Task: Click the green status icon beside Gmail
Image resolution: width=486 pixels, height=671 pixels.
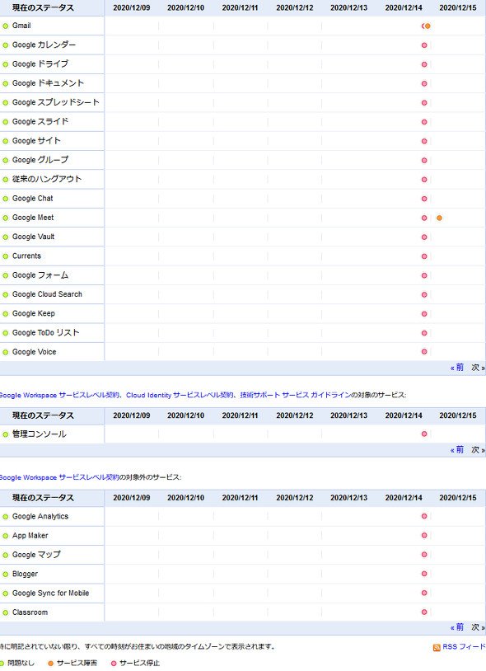Action: 6,26
